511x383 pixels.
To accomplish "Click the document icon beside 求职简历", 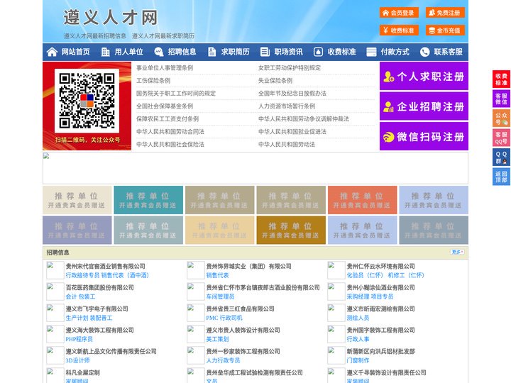I will coord(211,52).
